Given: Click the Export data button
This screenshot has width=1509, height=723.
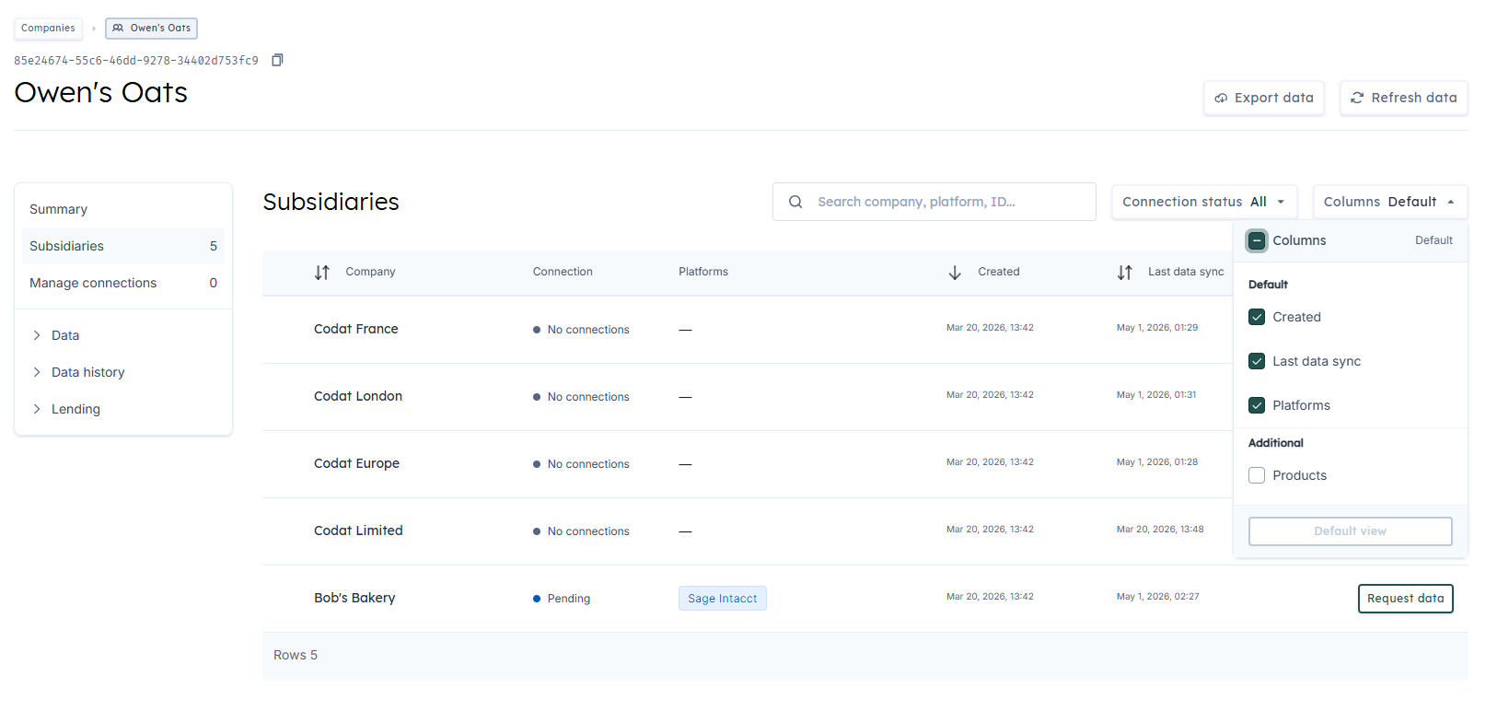Looking at the screenshot, I should (x=1264, y=98).
